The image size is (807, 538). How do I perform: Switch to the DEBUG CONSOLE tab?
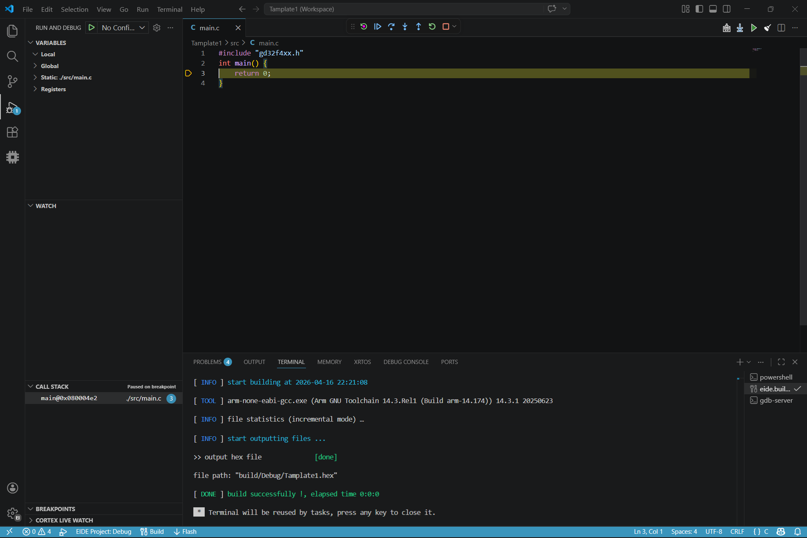406,362
